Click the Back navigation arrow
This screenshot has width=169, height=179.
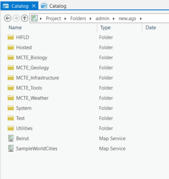(8, 18)
